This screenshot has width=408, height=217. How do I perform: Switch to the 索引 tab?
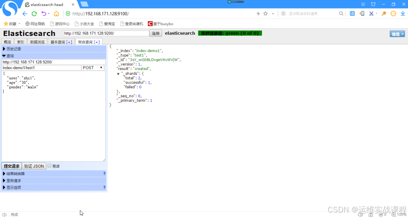point(21,42)
